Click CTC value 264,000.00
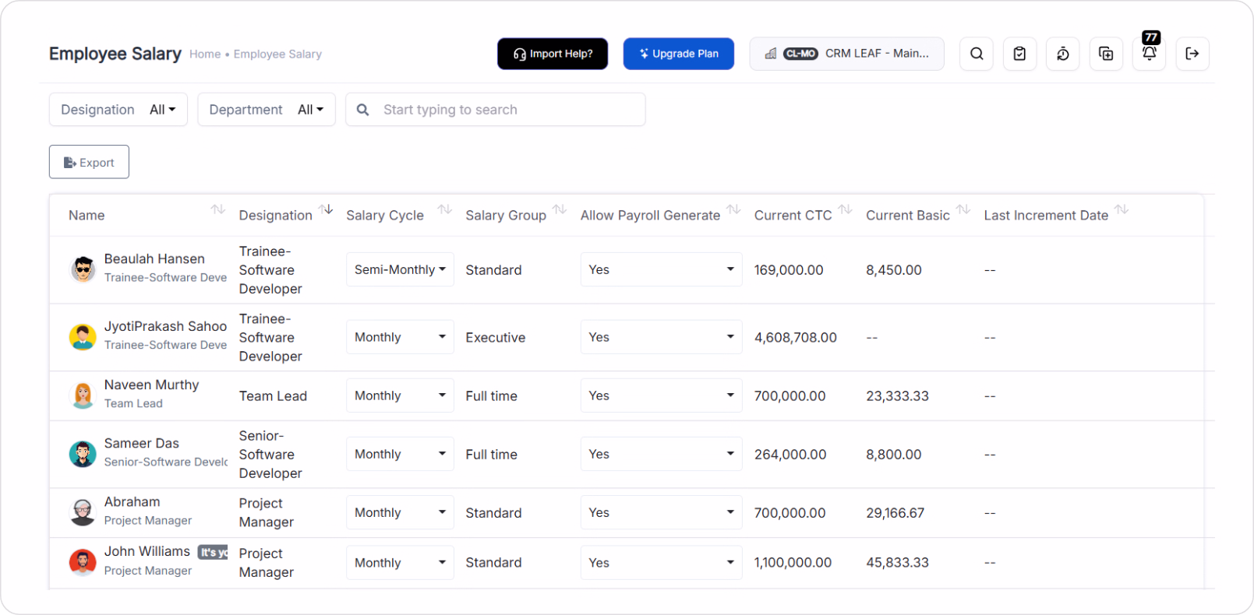Image resolution: width=1254 pixels, height=615 pixels. [x=790, y=455]
